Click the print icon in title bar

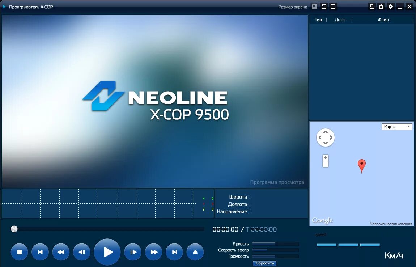(372, 7)
